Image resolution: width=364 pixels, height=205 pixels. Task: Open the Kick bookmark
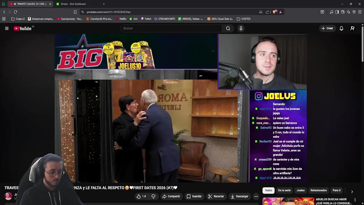(133, 19)
